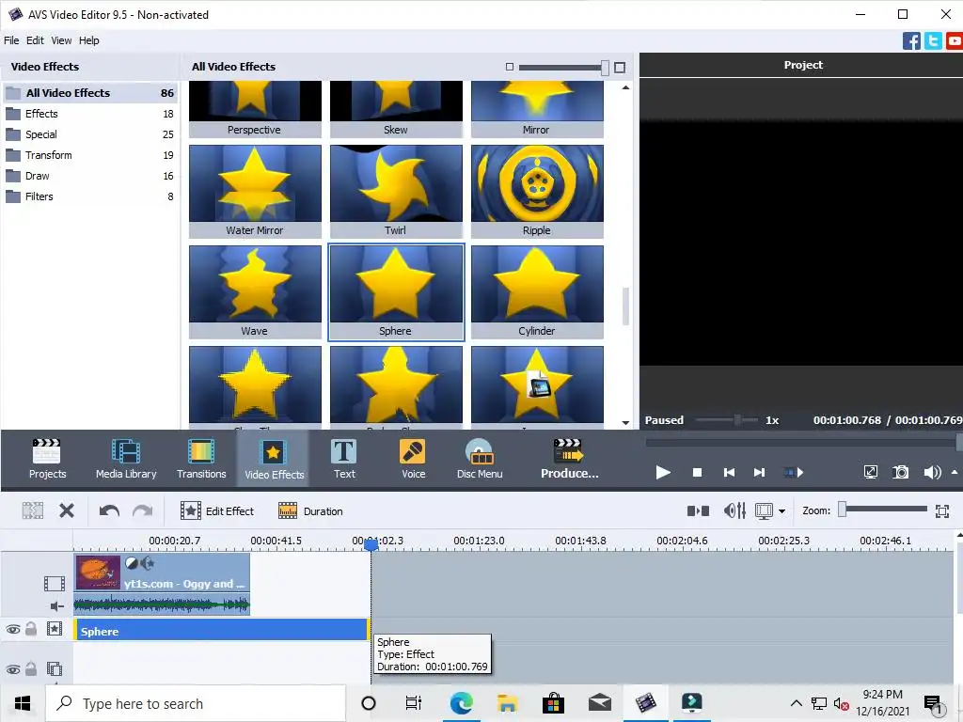Open the timeline view dropdown arrow

pos(781,510)
